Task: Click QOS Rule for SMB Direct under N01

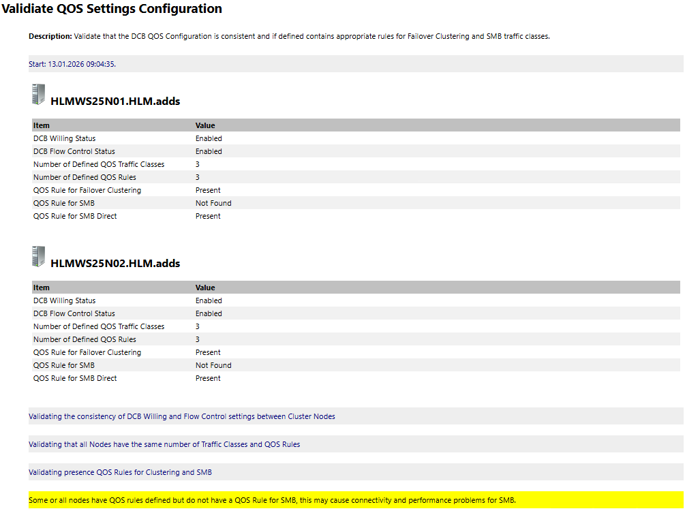Action: pos(75,216)
